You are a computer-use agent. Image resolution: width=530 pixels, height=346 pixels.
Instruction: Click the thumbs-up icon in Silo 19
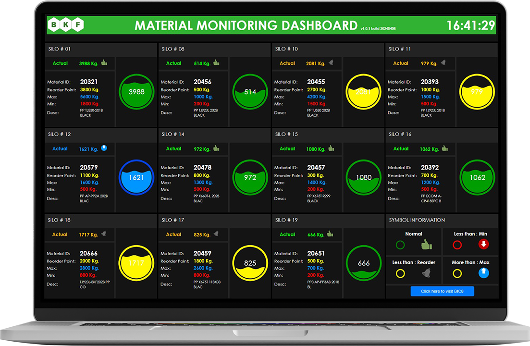tap(330, 234)
